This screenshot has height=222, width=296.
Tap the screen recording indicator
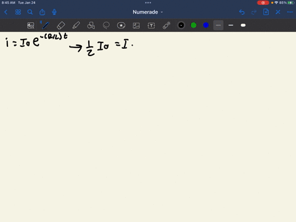click(x=263, y=2)
